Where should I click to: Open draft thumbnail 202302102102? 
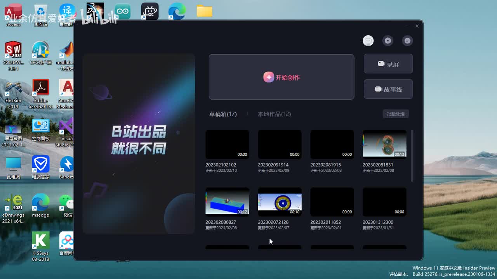pyautogui.click(x=227, y=145)
